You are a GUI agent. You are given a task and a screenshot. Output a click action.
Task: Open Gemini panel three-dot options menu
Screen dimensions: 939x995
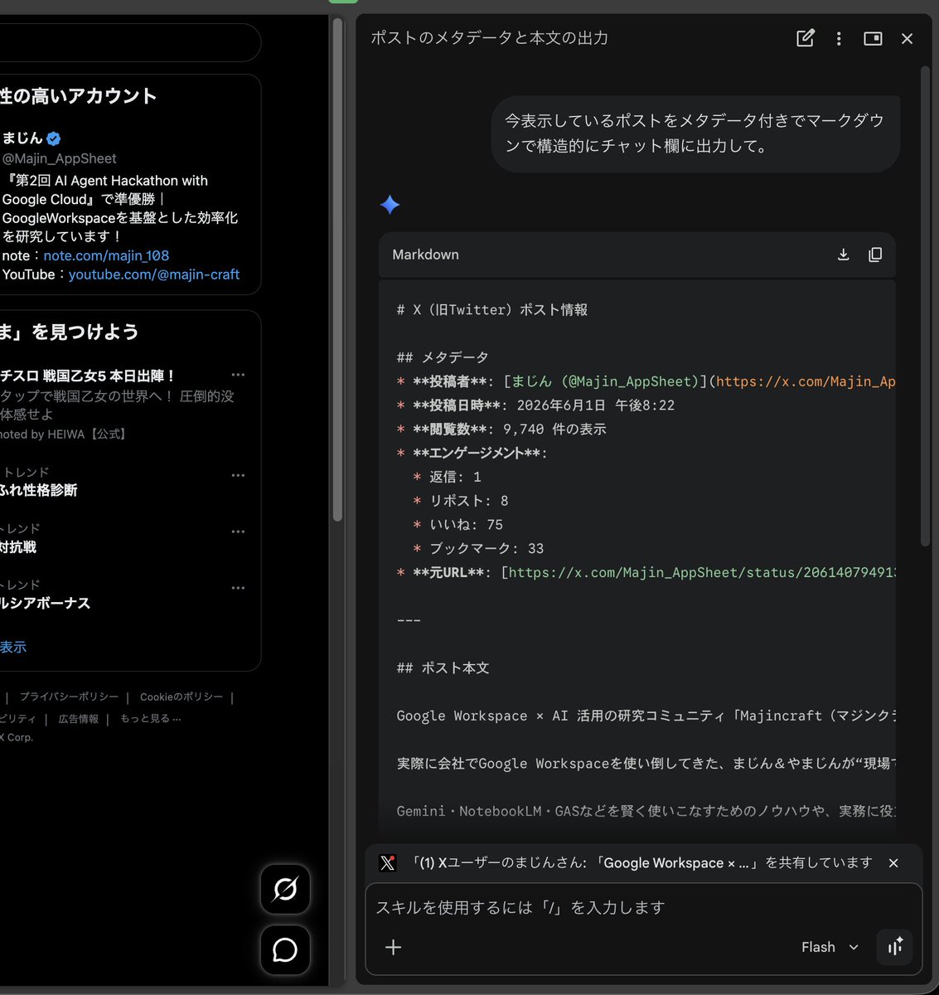[x=839, y=38]
